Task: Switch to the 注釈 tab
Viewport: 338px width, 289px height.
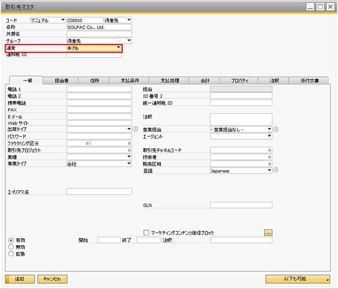Action: [273, 81]
